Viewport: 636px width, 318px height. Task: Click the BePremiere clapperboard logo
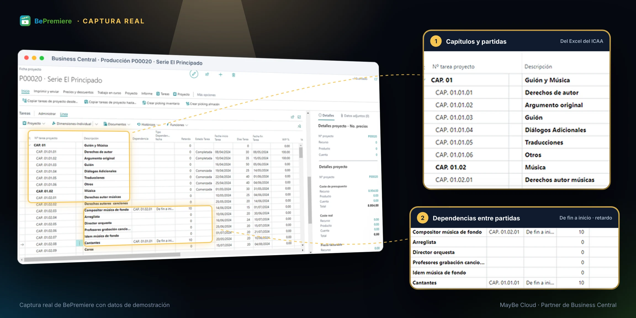click(25, 21)
